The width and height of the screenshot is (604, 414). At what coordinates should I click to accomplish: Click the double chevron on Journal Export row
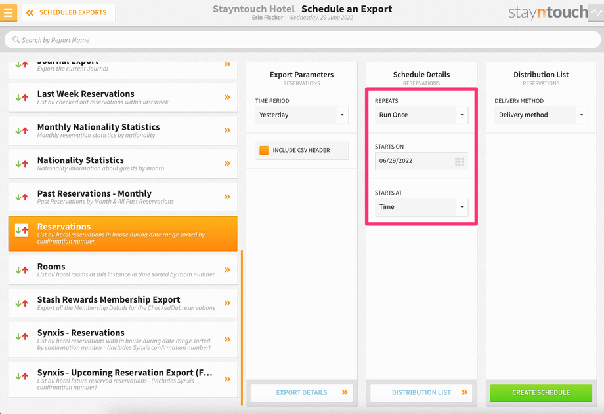227,64
